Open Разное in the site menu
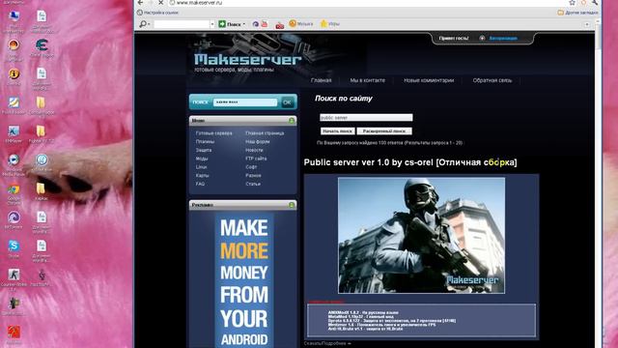 (253, 176)
